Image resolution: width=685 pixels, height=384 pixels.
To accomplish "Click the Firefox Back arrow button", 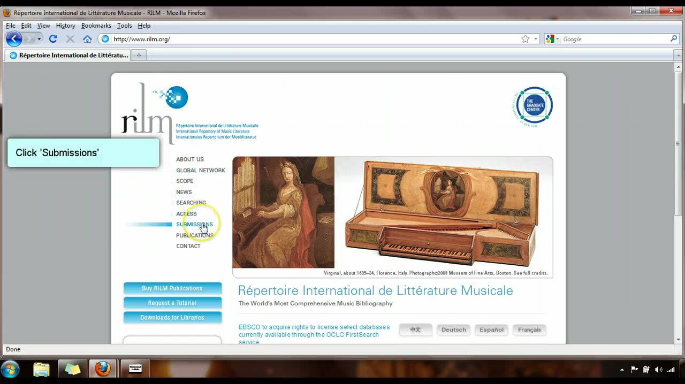I will (14, 39).
